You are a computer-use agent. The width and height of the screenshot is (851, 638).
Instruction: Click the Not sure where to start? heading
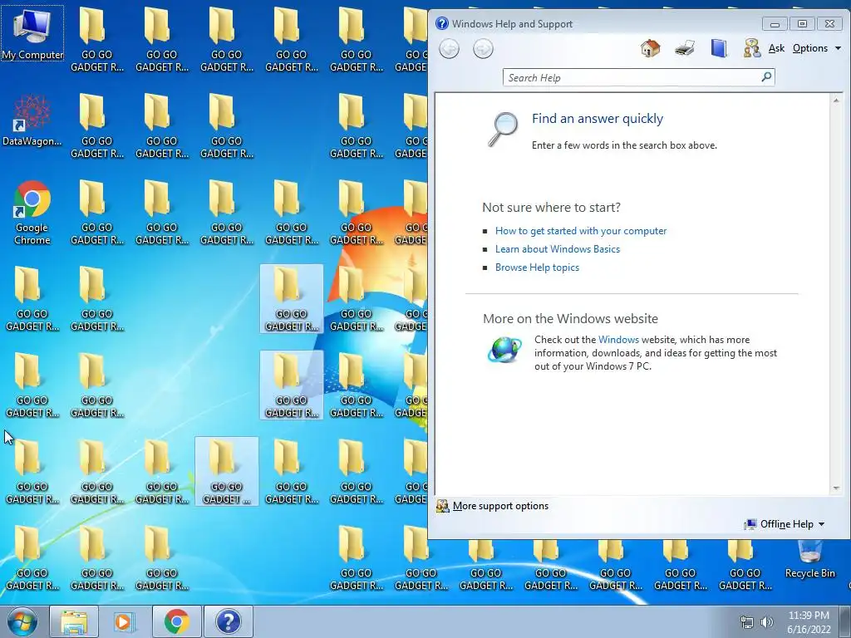click(x=551, y=207)
